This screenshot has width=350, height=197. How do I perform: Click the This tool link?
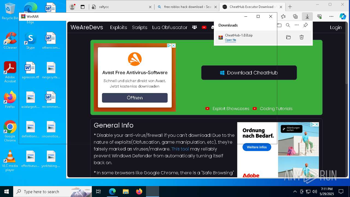pos(180,149)
